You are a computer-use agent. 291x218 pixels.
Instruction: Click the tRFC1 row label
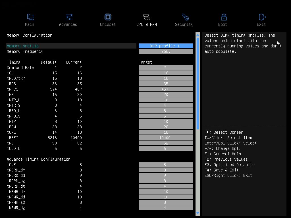coord(13,89)
